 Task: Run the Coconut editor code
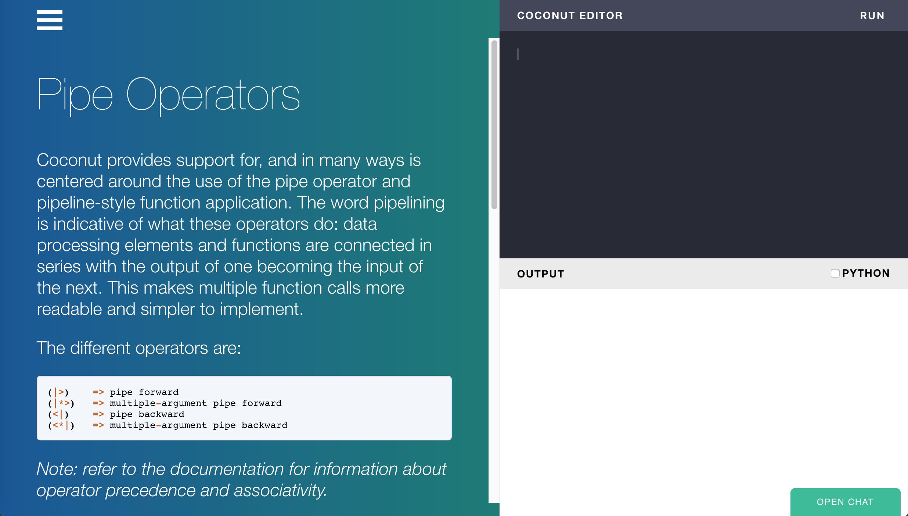872,16
